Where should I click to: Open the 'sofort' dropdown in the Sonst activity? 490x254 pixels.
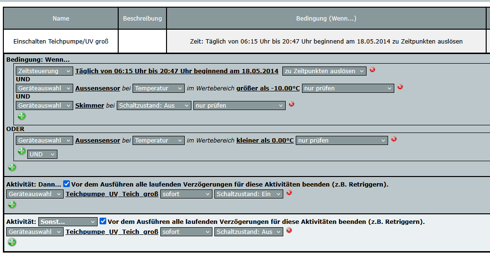pos(186,232)
